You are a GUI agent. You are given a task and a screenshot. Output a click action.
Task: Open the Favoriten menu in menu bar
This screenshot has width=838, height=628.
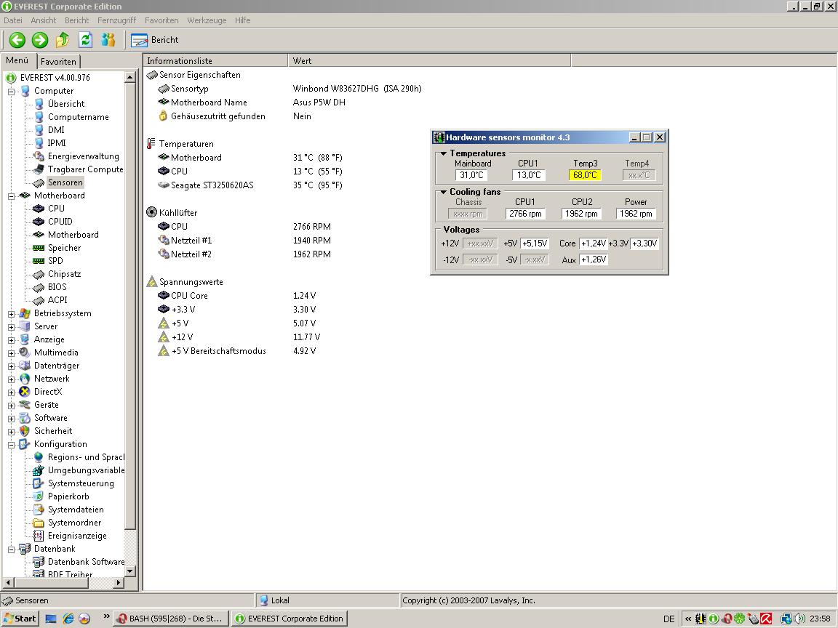(x=161, y=20)
